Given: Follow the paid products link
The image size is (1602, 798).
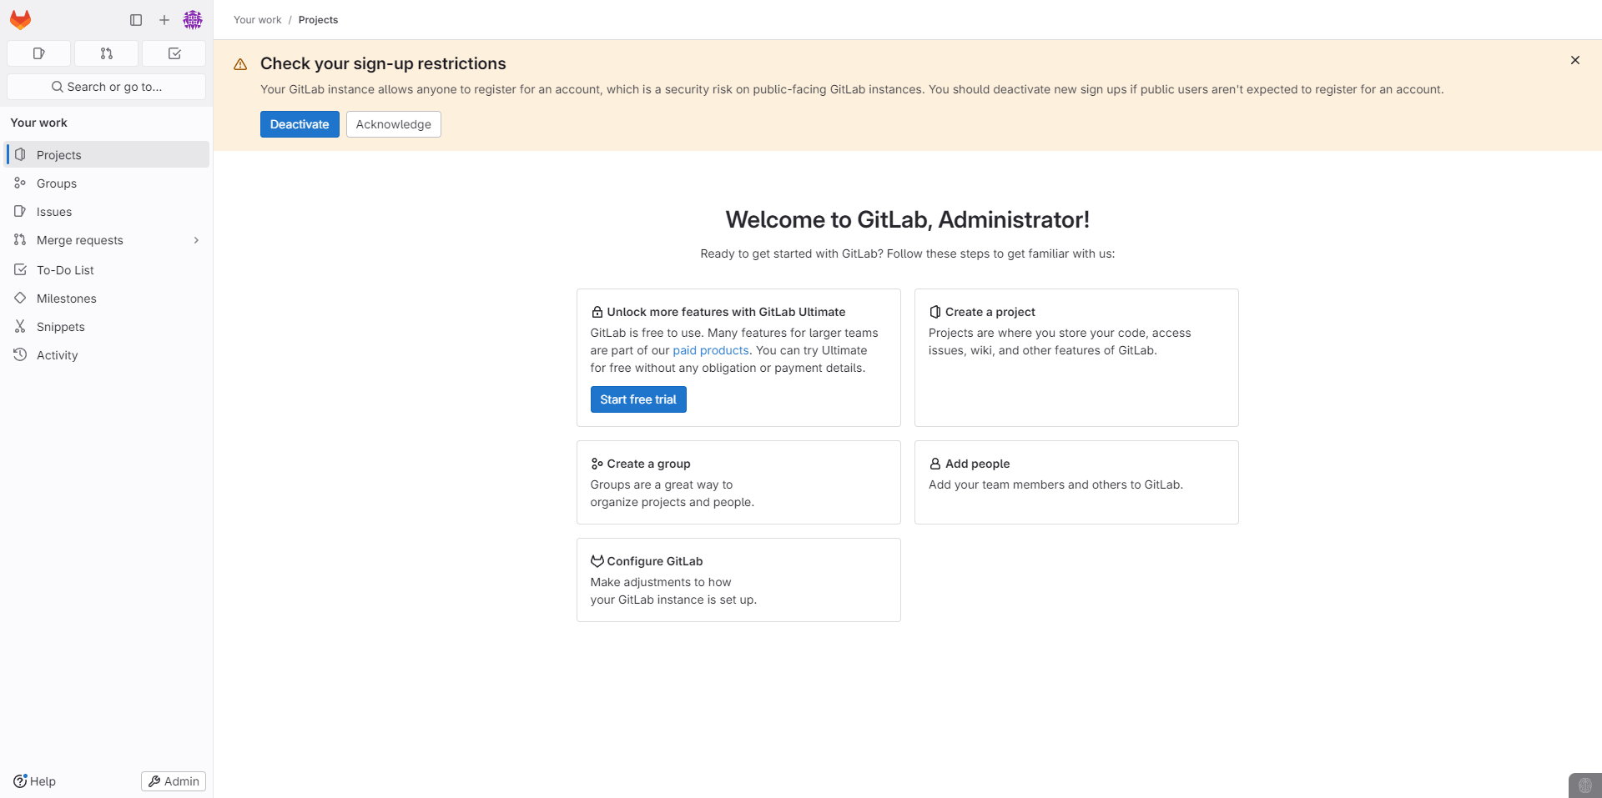Looking at the screenshot, I should [x=711, y=350].
